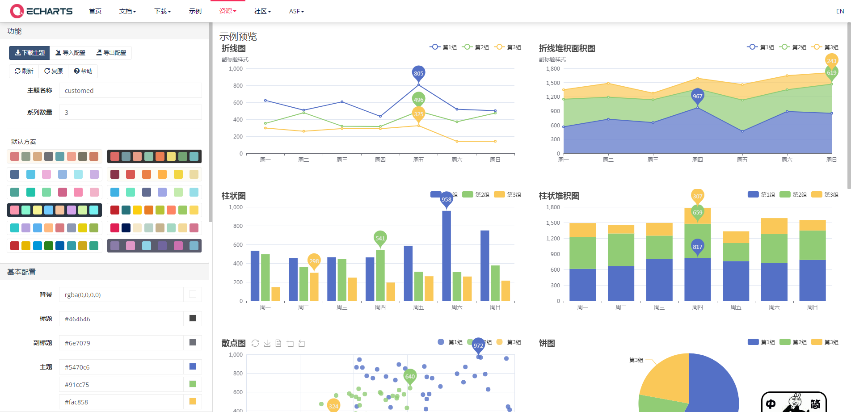The image size is (851, 412).
Task: Click the zoom restore icon on the scatter chart
Action: [301, 343]
